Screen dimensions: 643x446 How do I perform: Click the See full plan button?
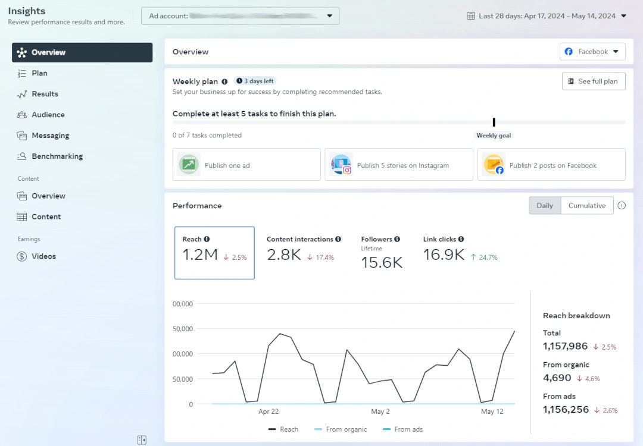click(x=593, y=81)
